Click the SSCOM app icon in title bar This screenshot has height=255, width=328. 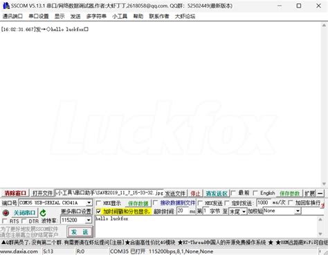point(6,6)
